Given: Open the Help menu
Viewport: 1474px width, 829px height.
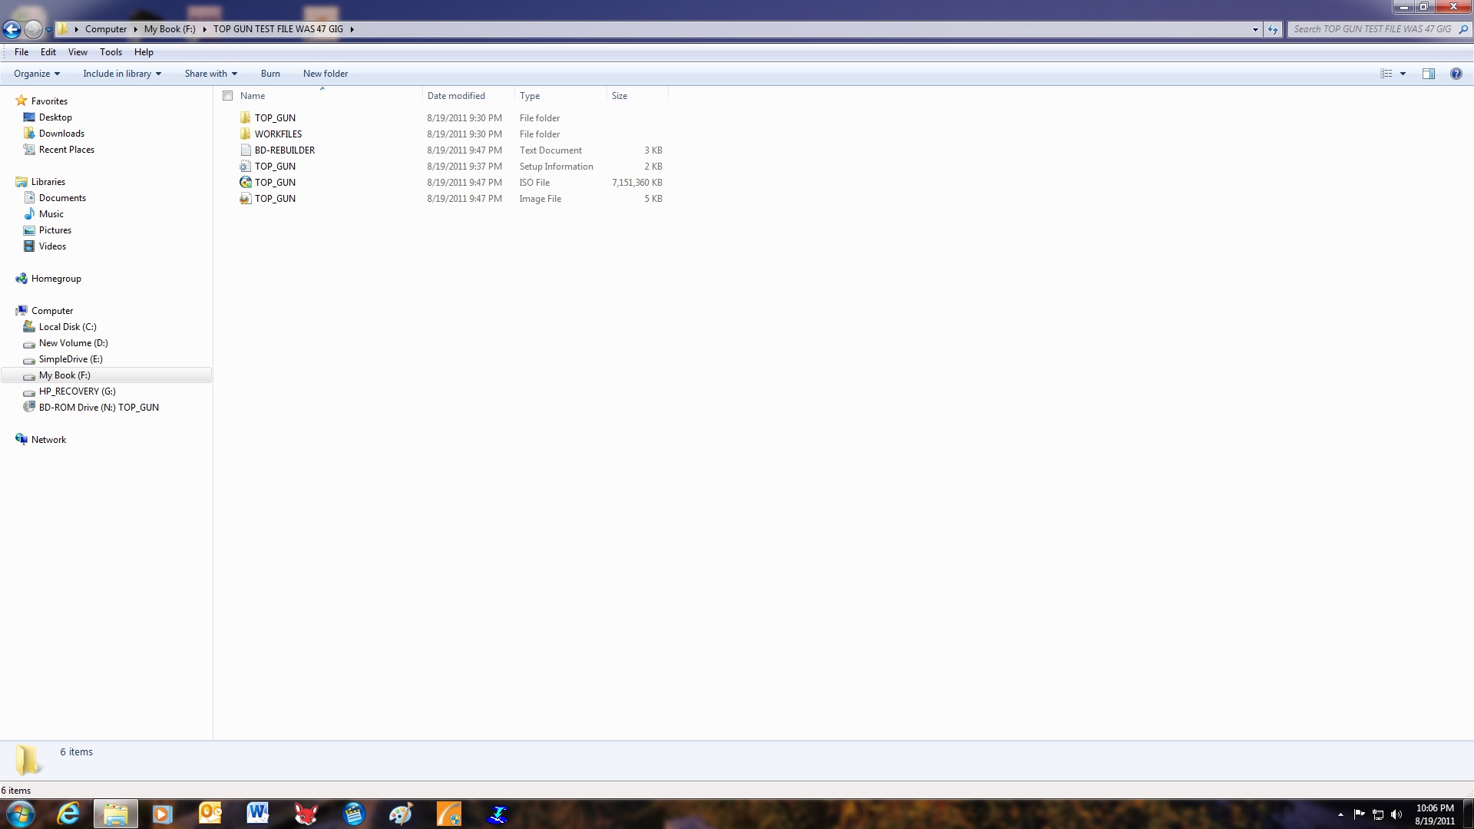Looking at the screenshot, I should coord(144,52).
